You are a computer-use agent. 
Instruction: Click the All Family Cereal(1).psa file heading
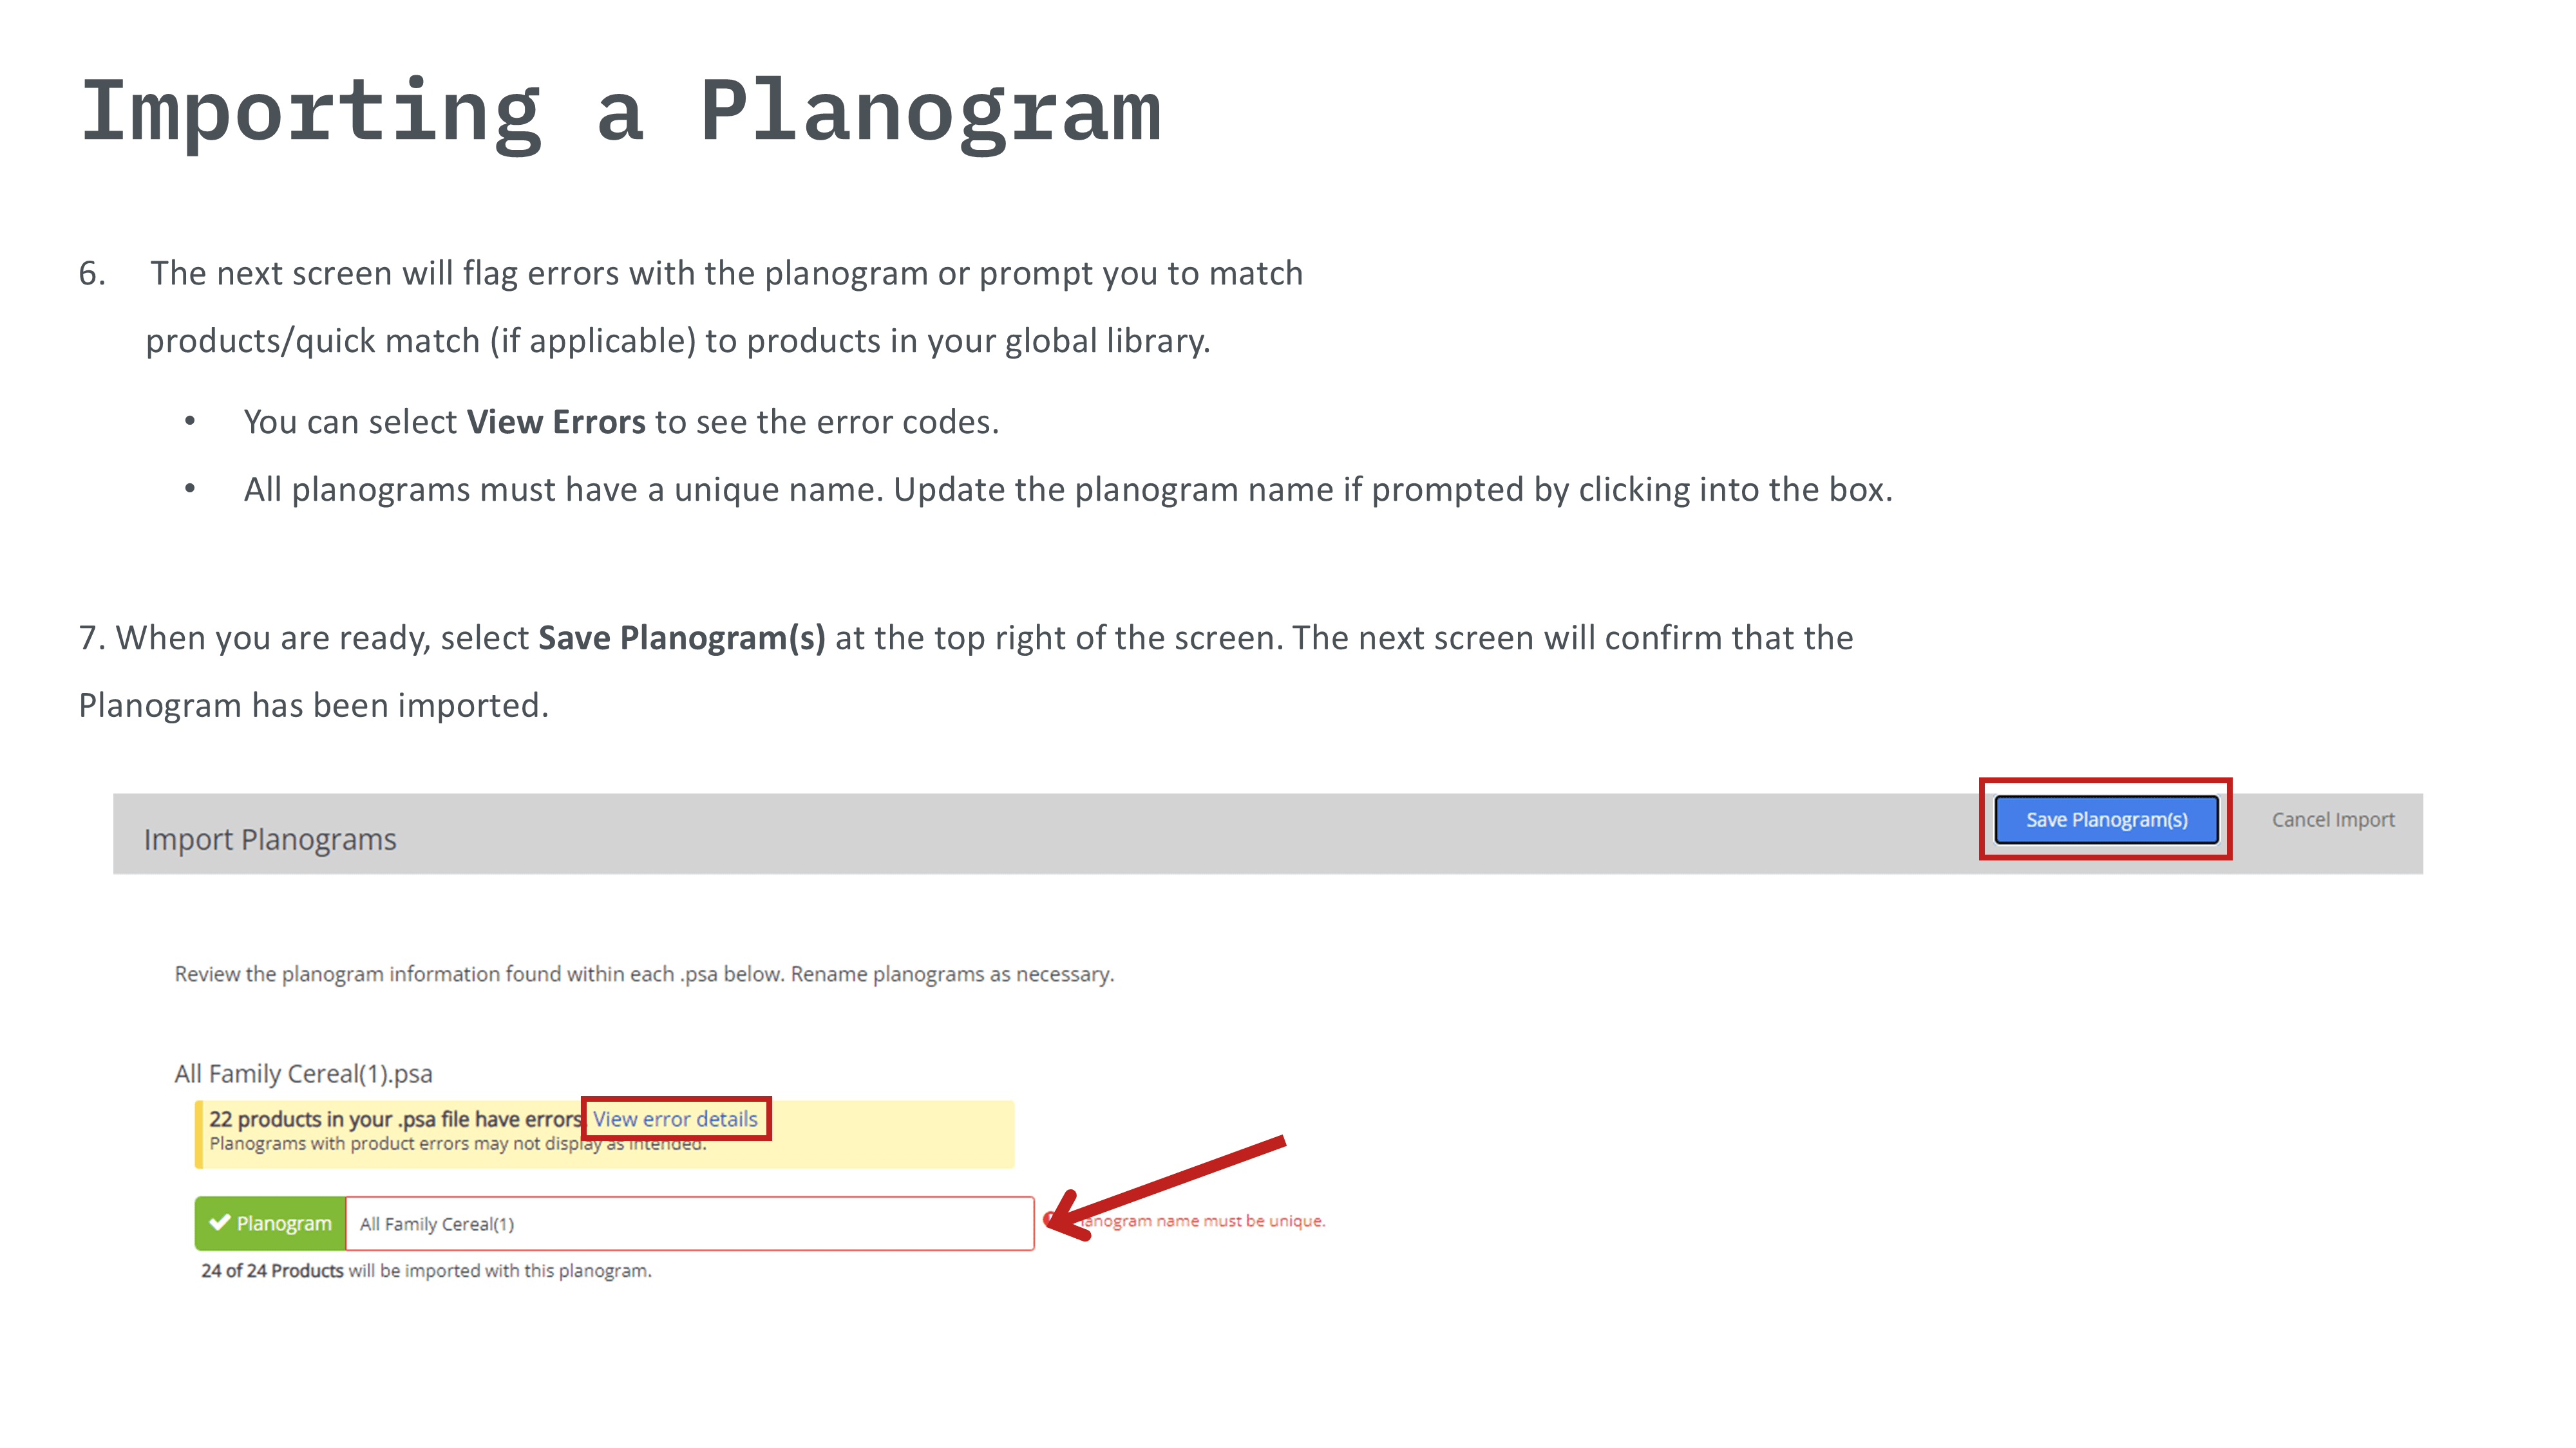tap(303, 1073)
